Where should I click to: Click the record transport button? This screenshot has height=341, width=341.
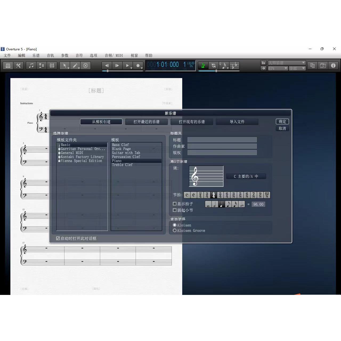tap(138, 66)
